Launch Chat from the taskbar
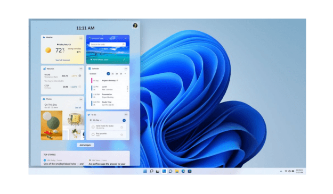333x194 pixels. (x=170, y=171)
